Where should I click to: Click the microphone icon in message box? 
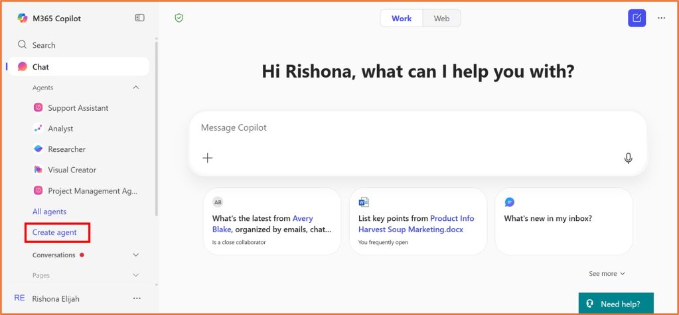coord(628,158)
